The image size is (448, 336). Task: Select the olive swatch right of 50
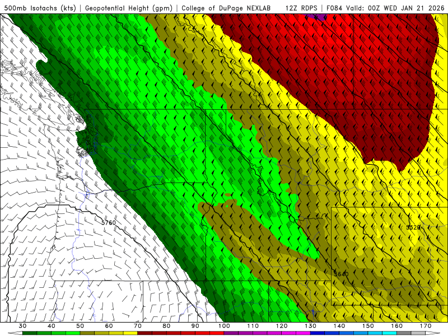87,333
